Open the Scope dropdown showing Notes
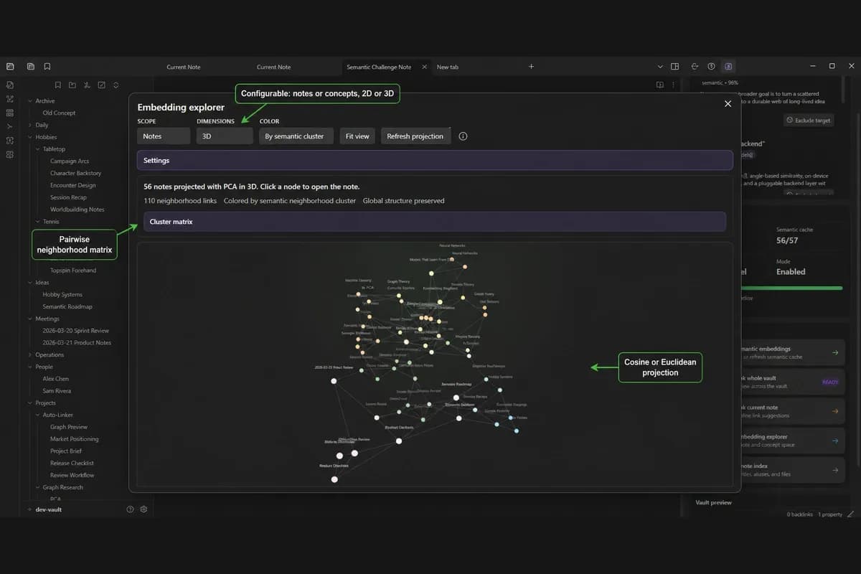 164,136
